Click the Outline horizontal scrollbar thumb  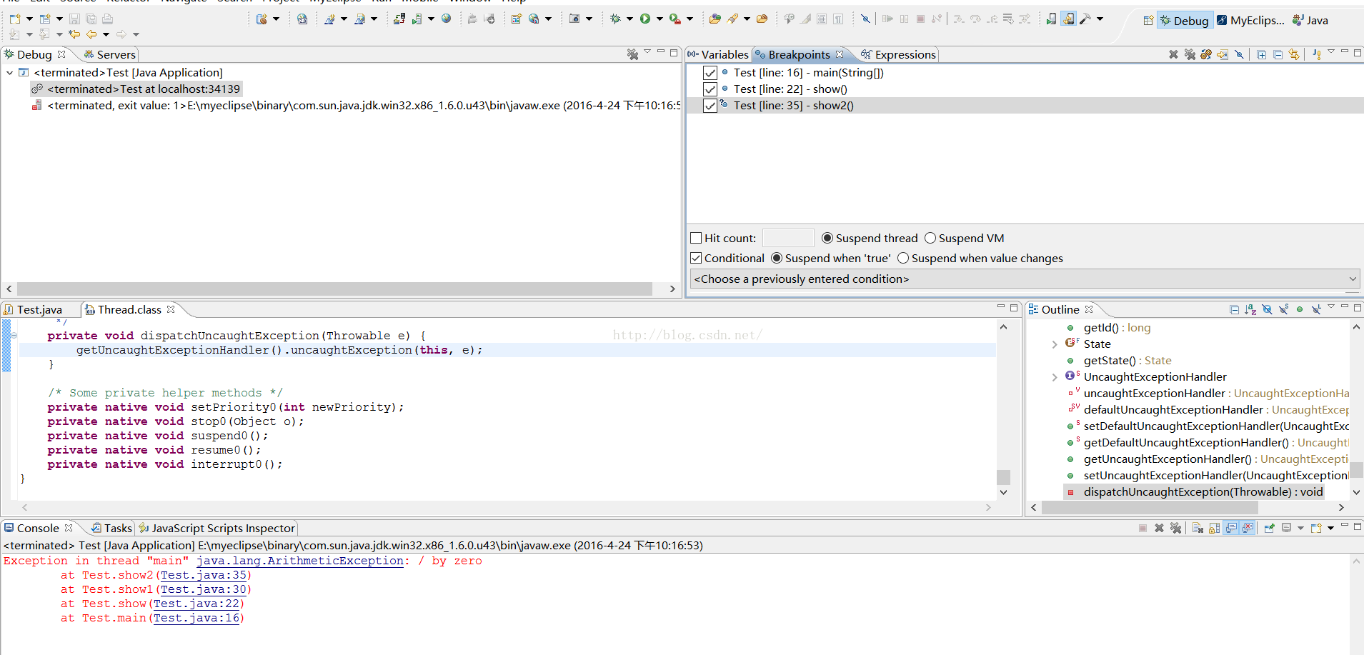coord(1150,507)
